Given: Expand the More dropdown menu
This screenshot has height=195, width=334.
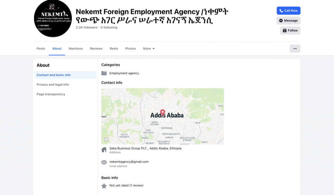Looking at the screenshot, I should [x=149, y=49].
